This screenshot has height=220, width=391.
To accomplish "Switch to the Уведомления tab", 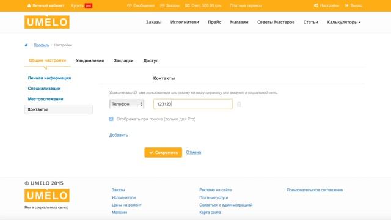I will [90, 61].
